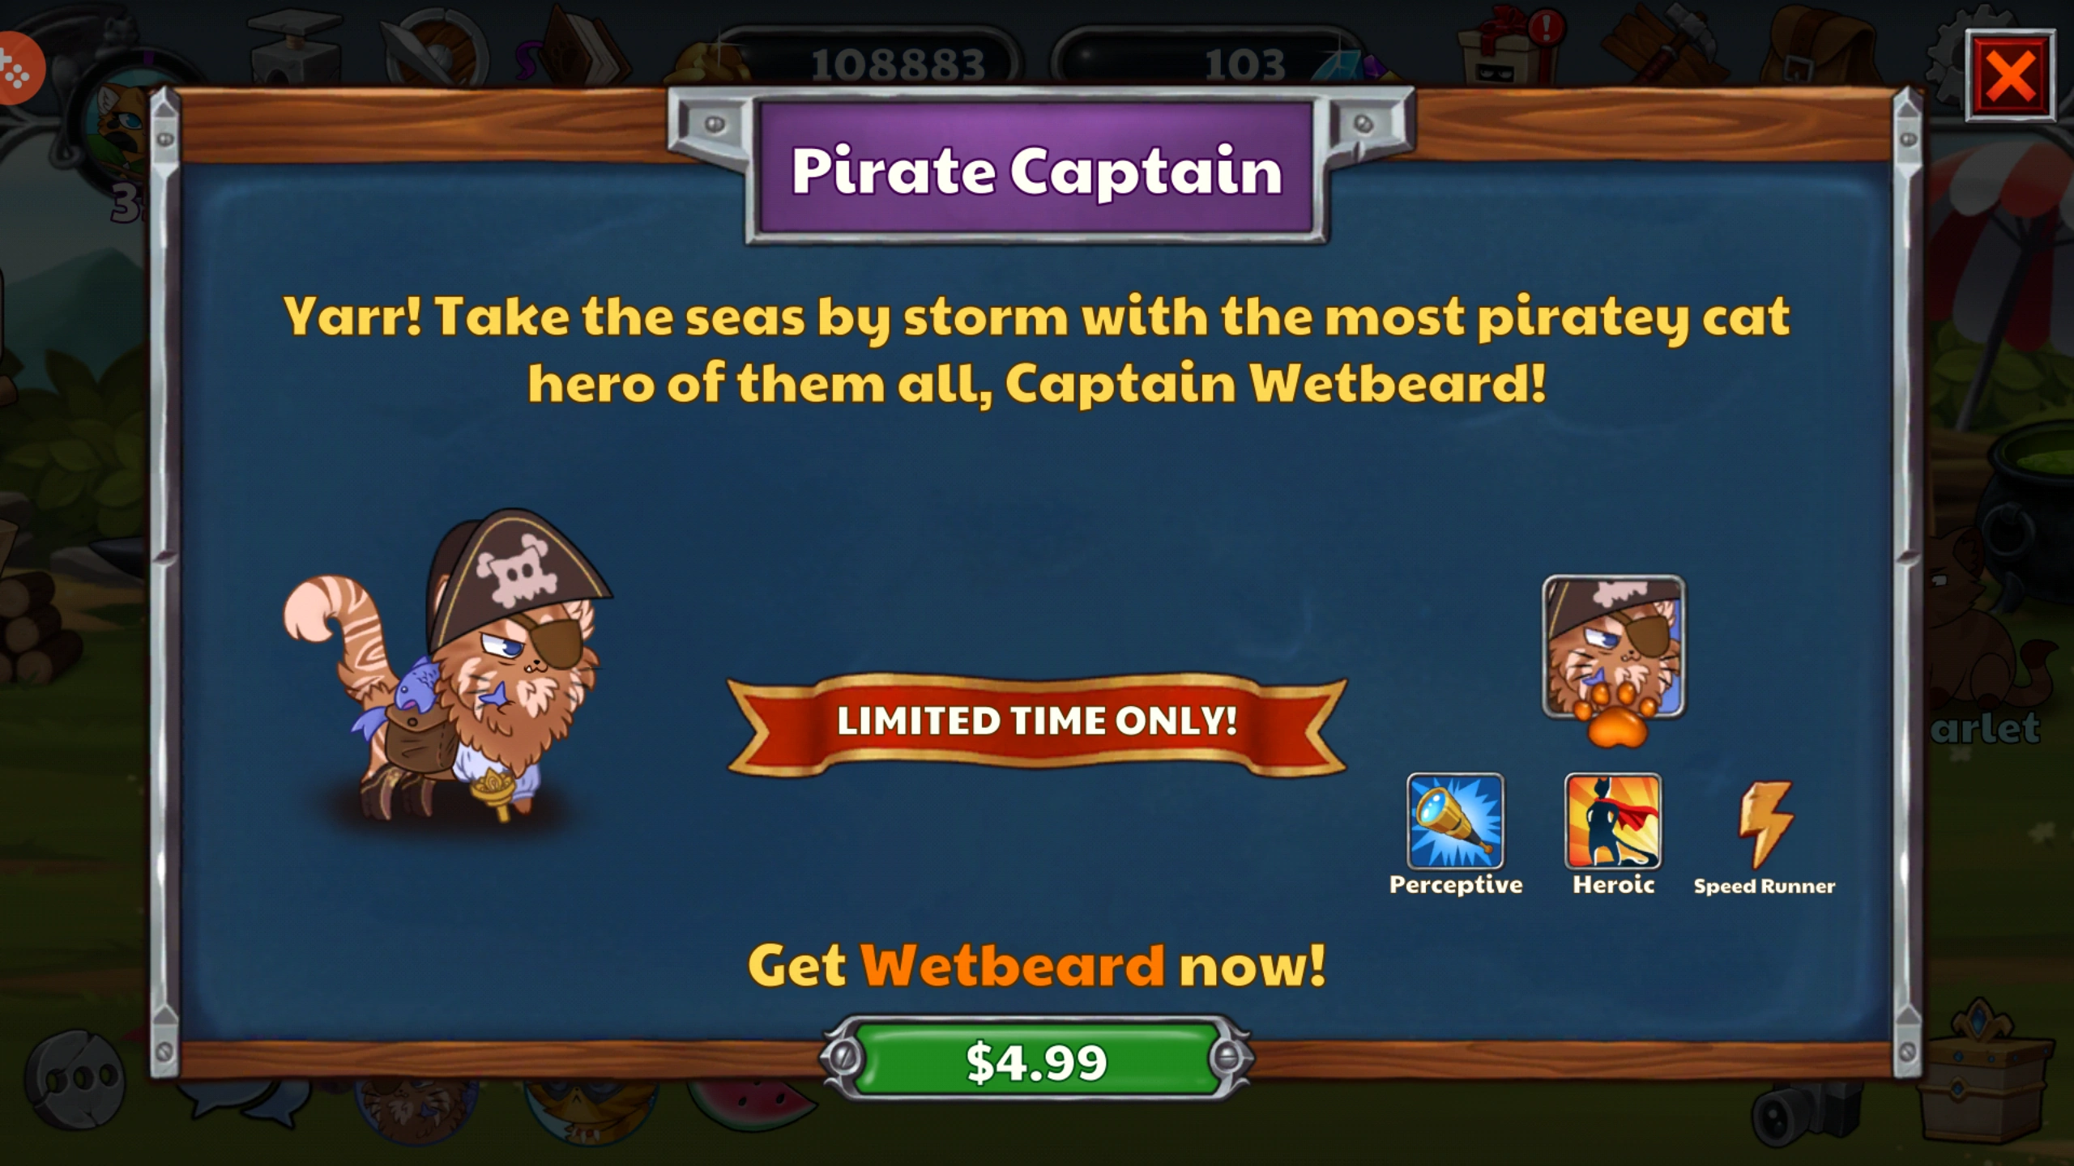Image resolution: width=2074 pixels, height=1166 pixels.
Task: Tap the Limited Time Only banner
Action: click(1037, 721)
